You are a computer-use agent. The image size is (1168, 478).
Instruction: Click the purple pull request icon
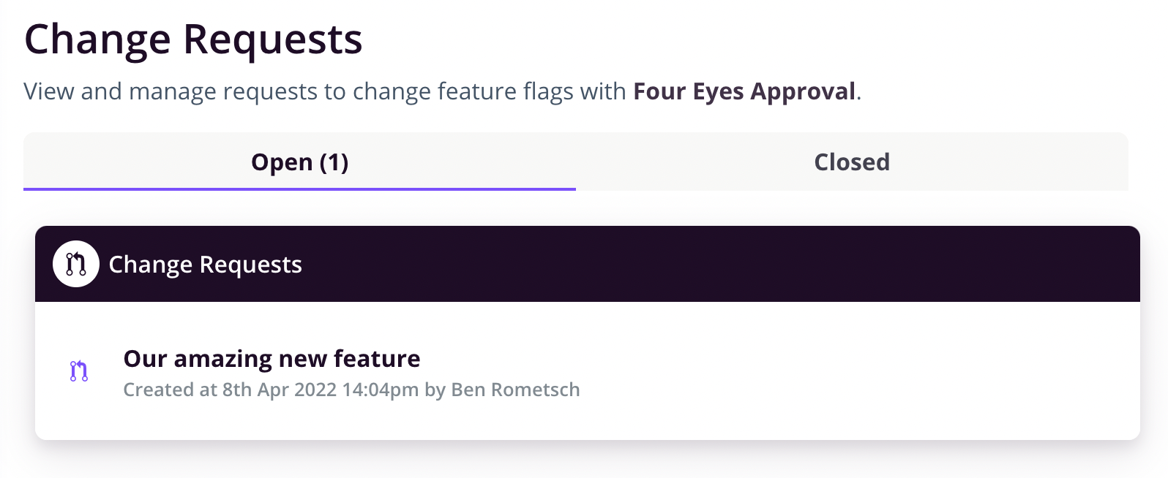pos(79,371)
